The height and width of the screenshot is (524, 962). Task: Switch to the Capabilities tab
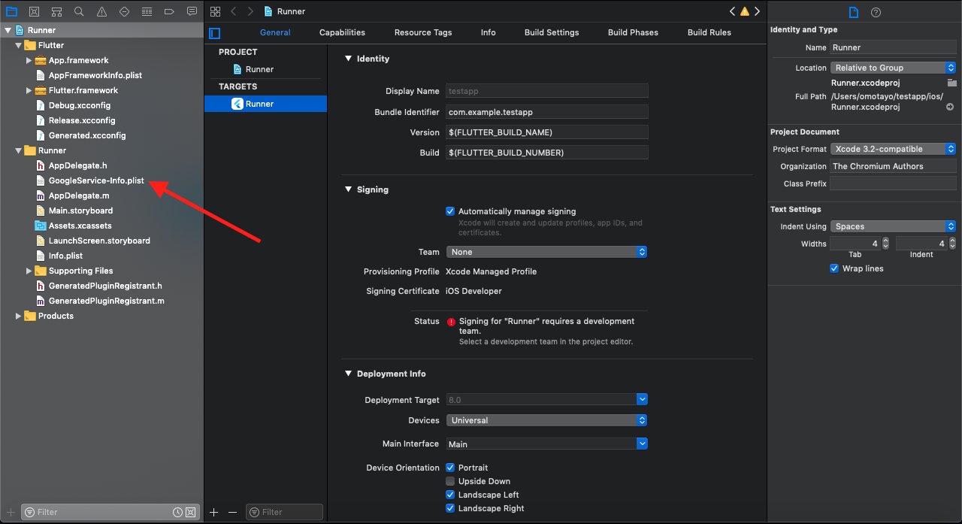point(342,32)
